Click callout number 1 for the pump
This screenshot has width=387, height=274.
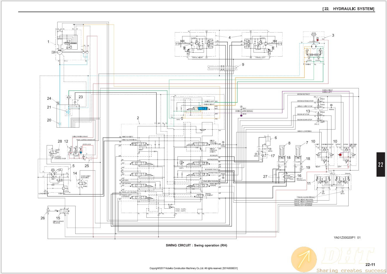[x=48, y=42]
